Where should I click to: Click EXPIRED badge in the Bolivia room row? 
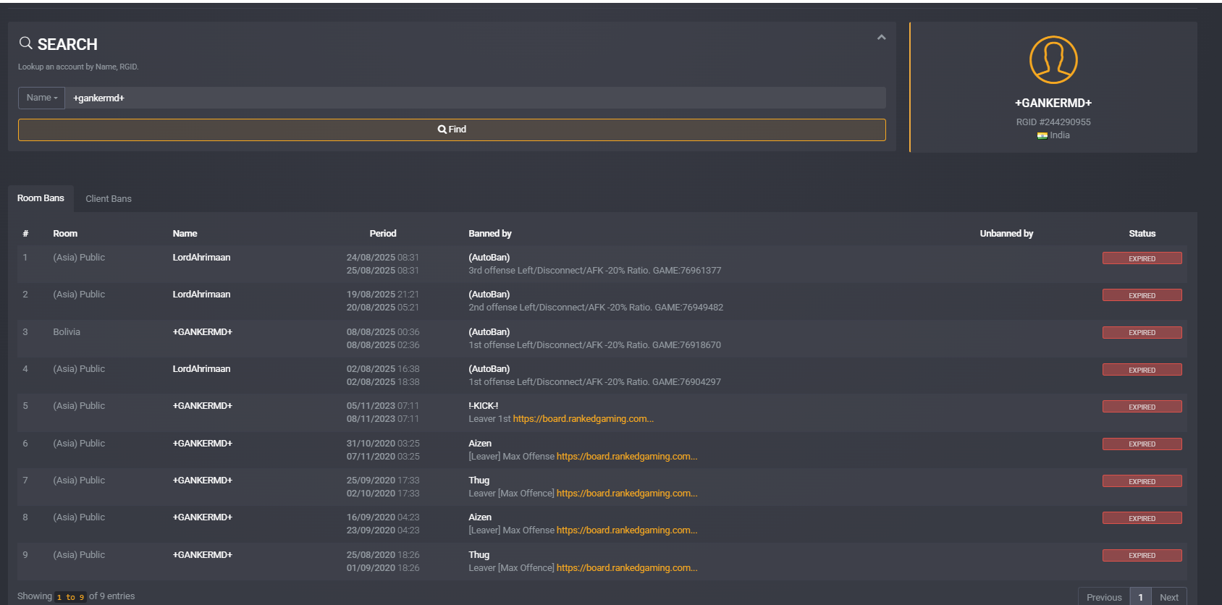[x=1142, y=333]
